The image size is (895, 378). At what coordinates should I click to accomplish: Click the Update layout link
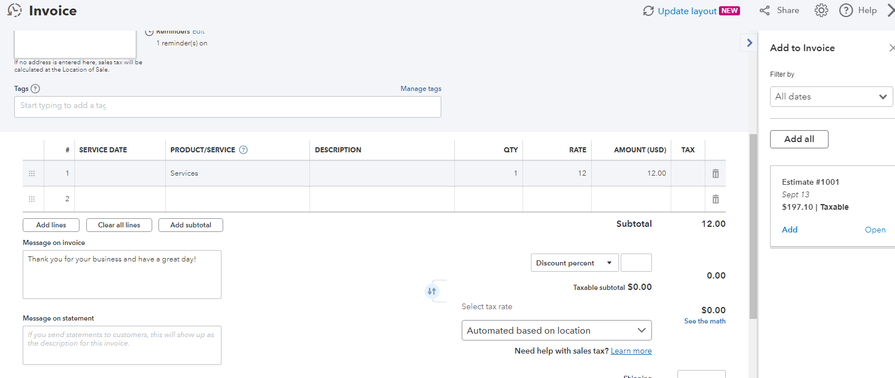687,11
